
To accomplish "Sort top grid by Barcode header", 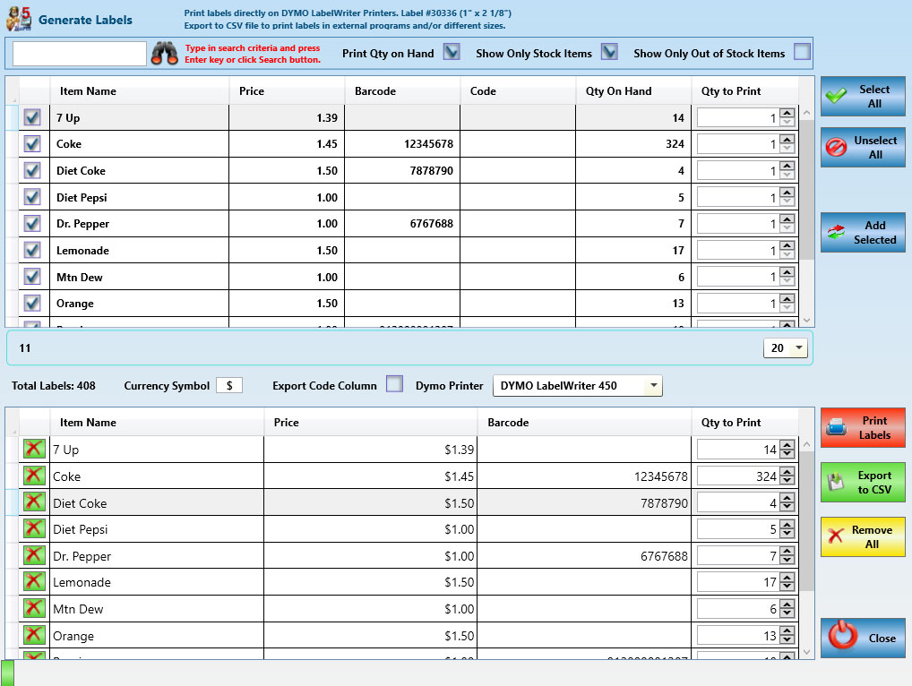I will [402, 90].
